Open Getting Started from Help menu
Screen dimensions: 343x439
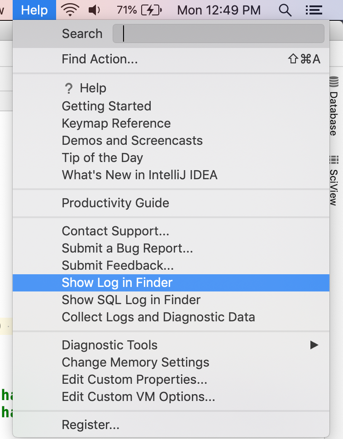(106, 106)
